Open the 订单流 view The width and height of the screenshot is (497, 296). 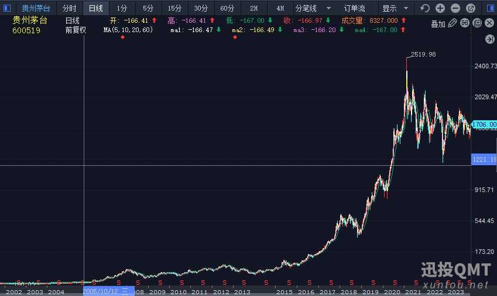point(354,8)
